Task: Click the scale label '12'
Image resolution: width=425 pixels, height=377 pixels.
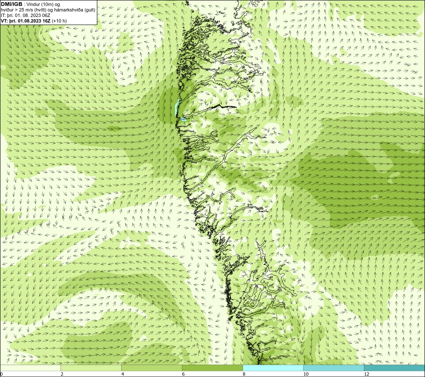Action: click(x=367, y=374)
